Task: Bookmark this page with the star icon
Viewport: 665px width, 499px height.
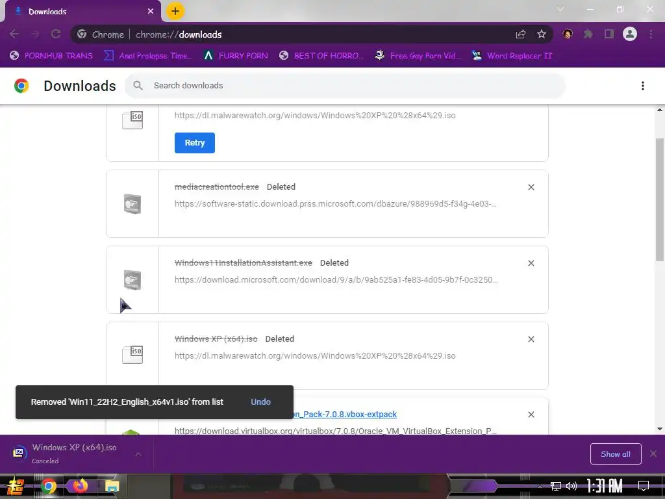Action: click(x=542, y=34)
